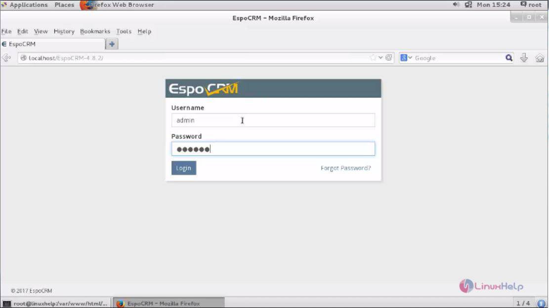Open a new tab with plus button
The width and height of the screenshot is (549, 308).
tap(112, 44)
